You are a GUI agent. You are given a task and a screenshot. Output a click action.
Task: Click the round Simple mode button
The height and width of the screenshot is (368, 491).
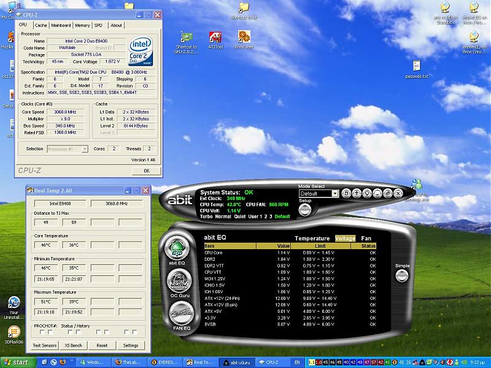coord(402,275)
